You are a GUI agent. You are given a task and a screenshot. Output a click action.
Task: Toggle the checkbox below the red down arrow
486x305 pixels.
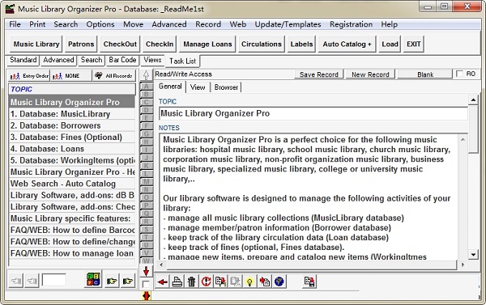point(146,284)
